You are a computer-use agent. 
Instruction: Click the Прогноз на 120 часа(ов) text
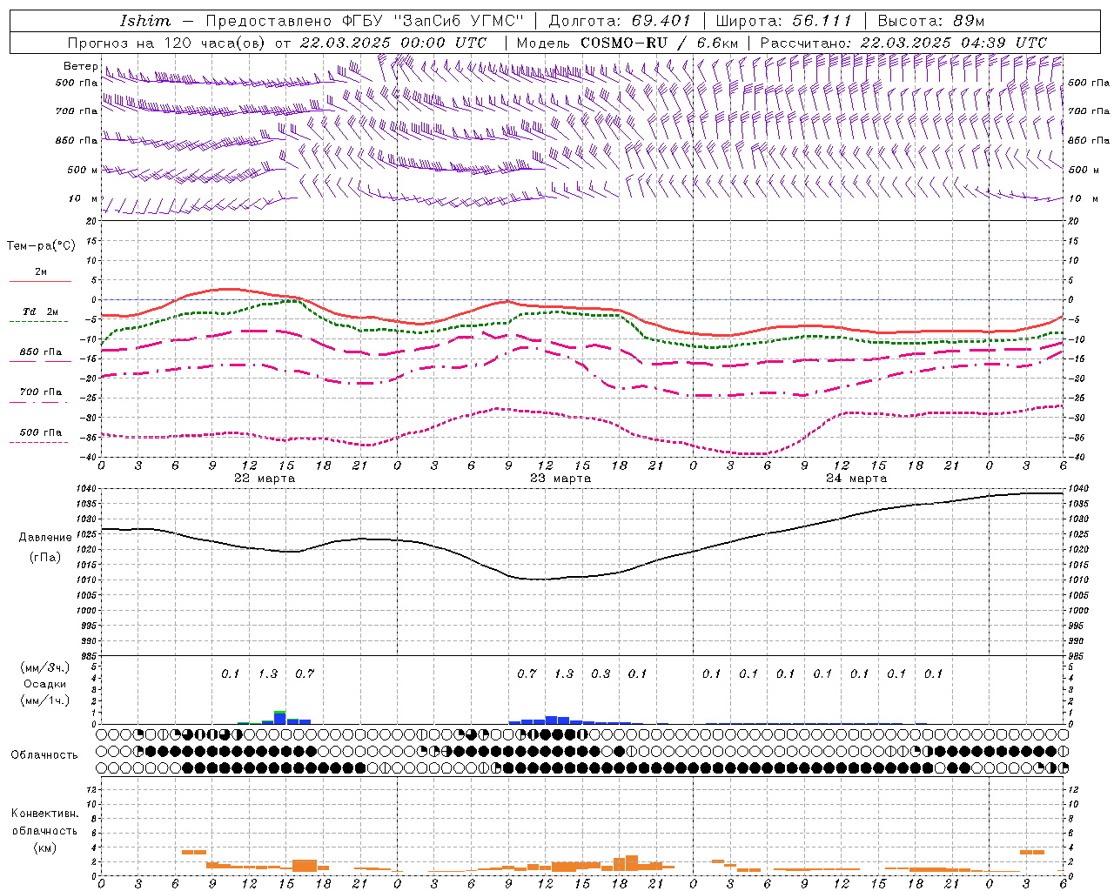click(167, 43)
